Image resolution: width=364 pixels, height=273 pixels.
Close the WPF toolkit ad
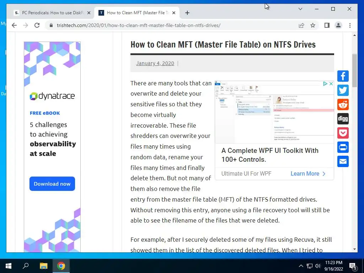(x=331, y=84)
